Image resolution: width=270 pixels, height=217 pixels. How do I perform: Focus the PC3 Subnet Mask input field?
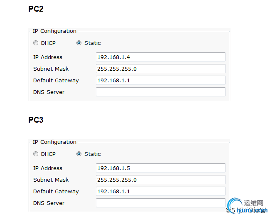click(160, 180)
